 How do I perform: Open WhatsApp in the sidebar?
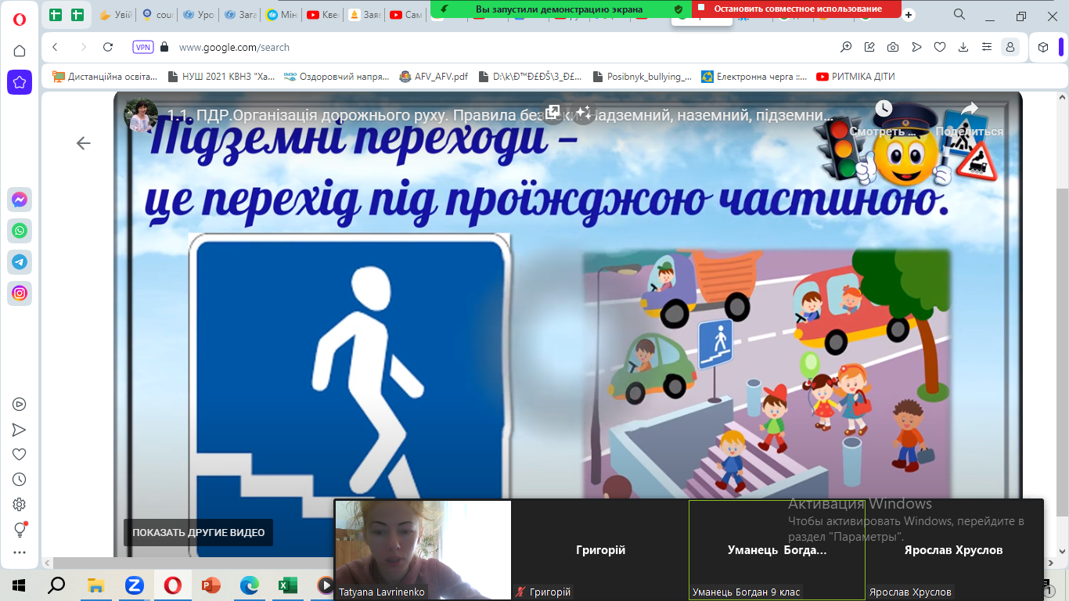click(20, 231)
